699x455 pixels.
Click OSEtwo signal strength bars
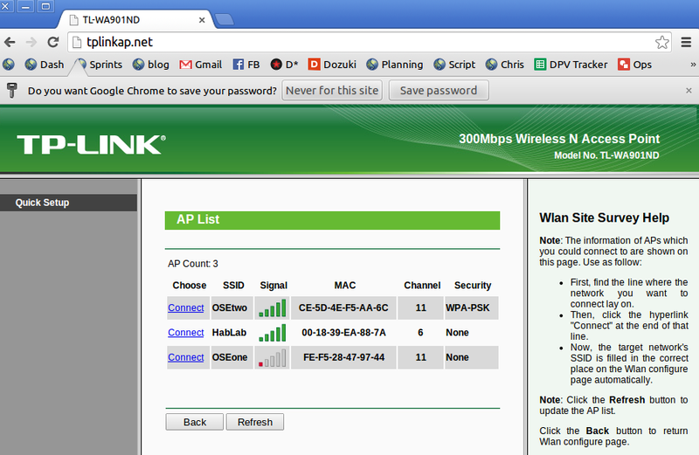pyautogui.click(x=273, y=308)
